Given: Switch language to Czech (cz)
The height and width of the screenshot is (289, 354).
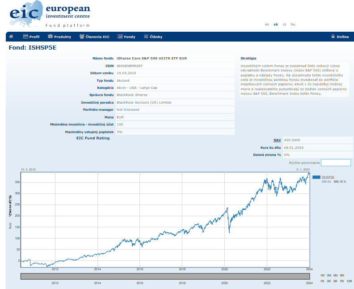Looking at the screenshot, I should point(284,24).
